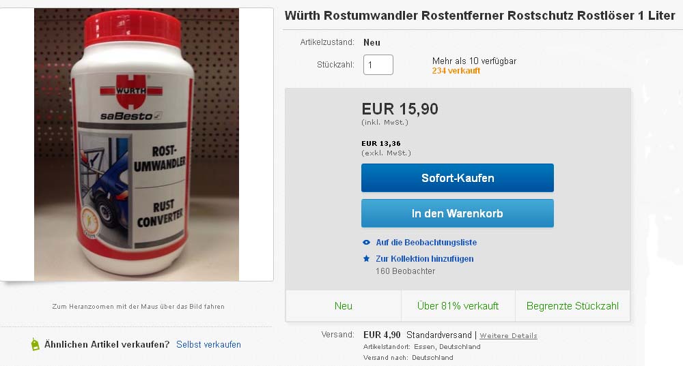Click the Stückzahl quantity input field
Screen dimensions: 683x366
pos(378,65)
